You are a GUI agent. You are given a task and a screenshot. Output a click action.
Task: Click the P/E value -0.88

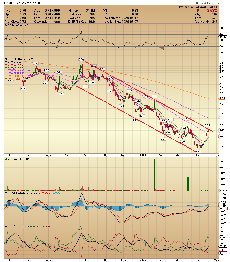[x=134, y=11]
